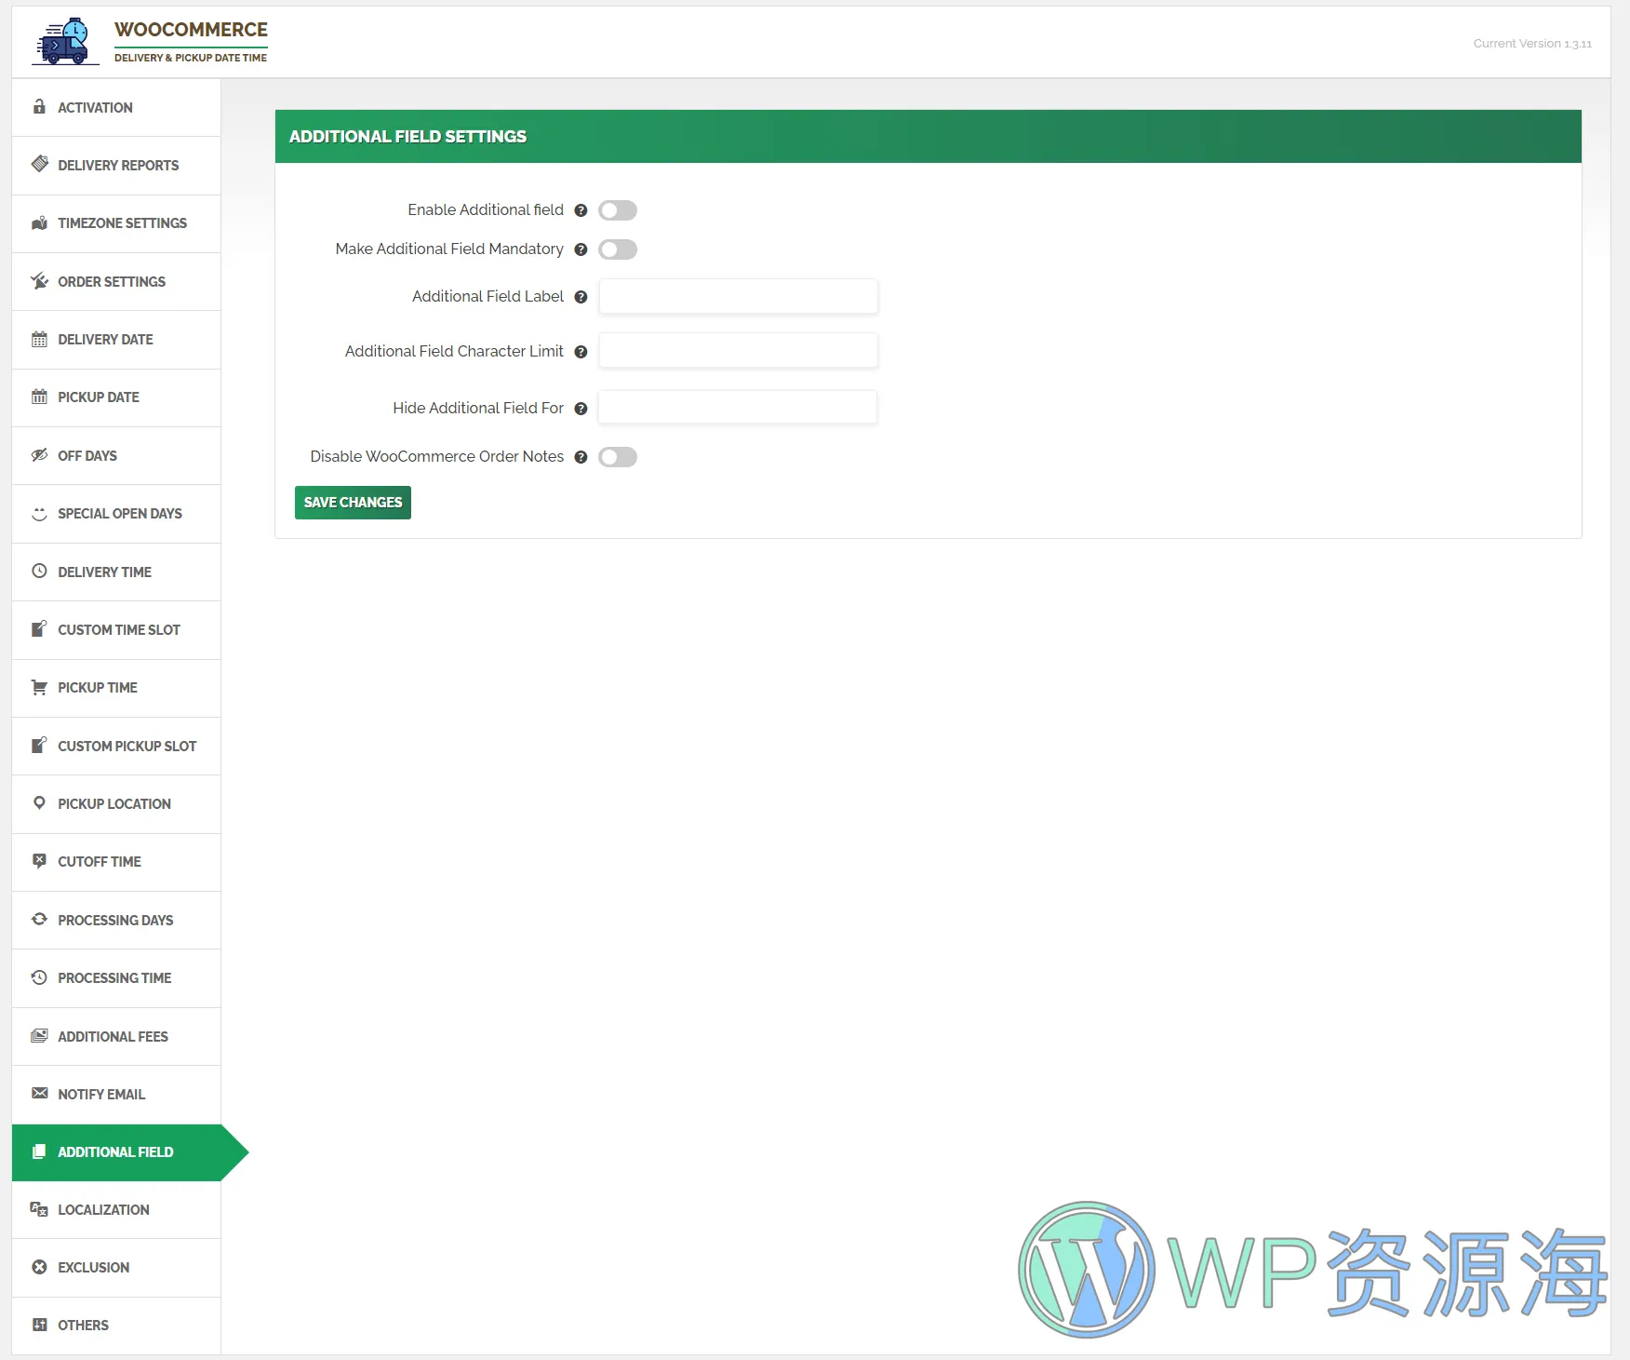Turn on Disable WooCommerce Order Notes toggle

point(618,457)
